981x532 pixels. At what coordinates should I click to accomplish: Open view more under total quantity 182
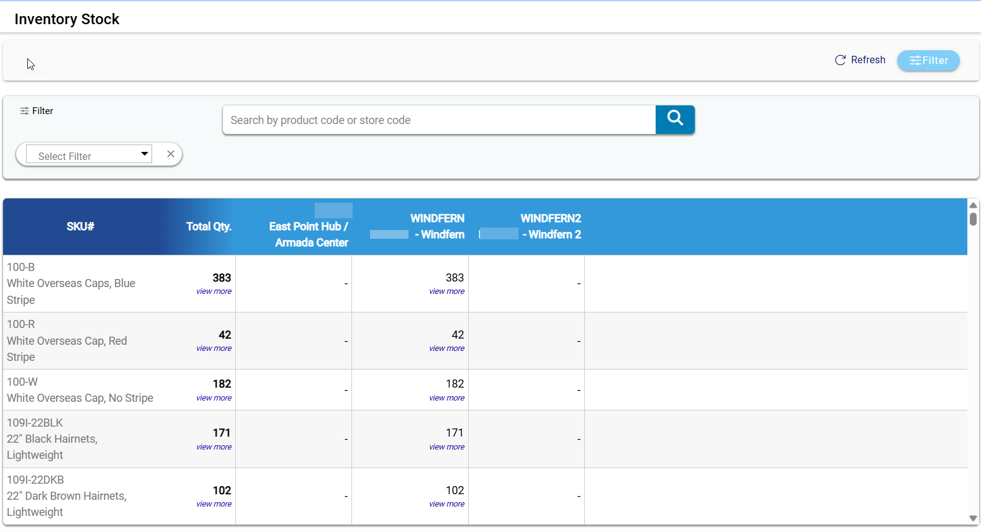click(214, 398)
